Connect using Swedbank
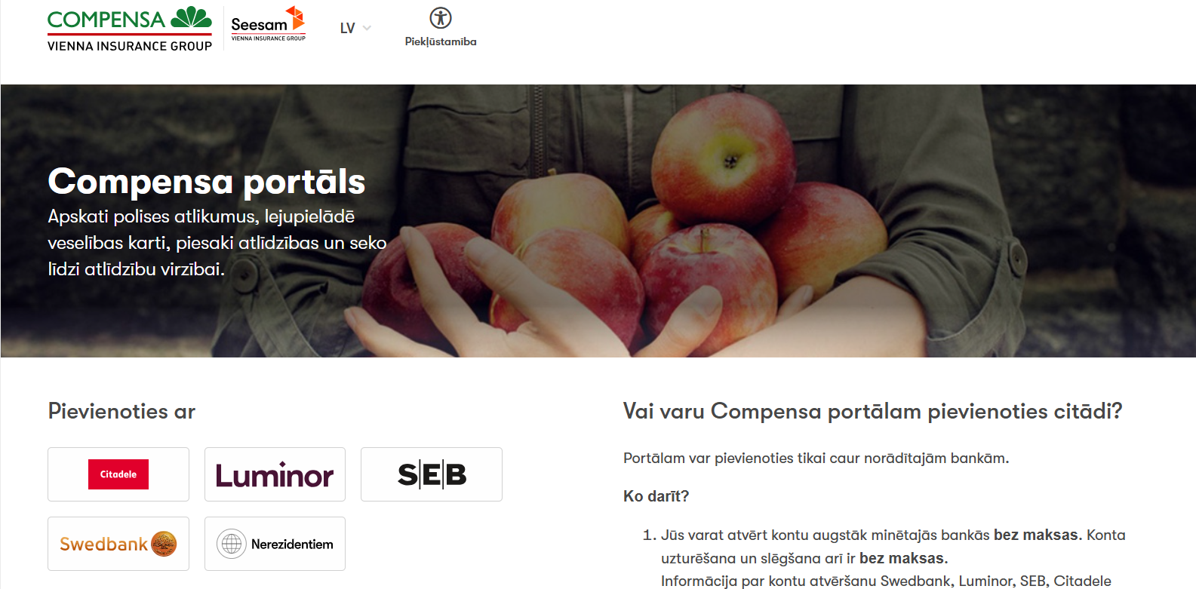The width and height of the screenshot is (1196, 589). point(118,544)
